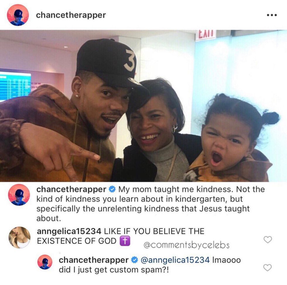The width and height of the screenshot is (287, 285).
Task: Tap the @commentsbycelebs watermark
Action: click(x=186, y=245)
